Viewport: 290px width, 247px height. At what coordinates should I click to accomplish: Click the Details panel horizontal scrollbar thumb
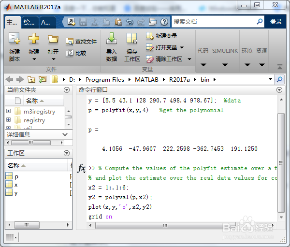[x=31, y=143]
